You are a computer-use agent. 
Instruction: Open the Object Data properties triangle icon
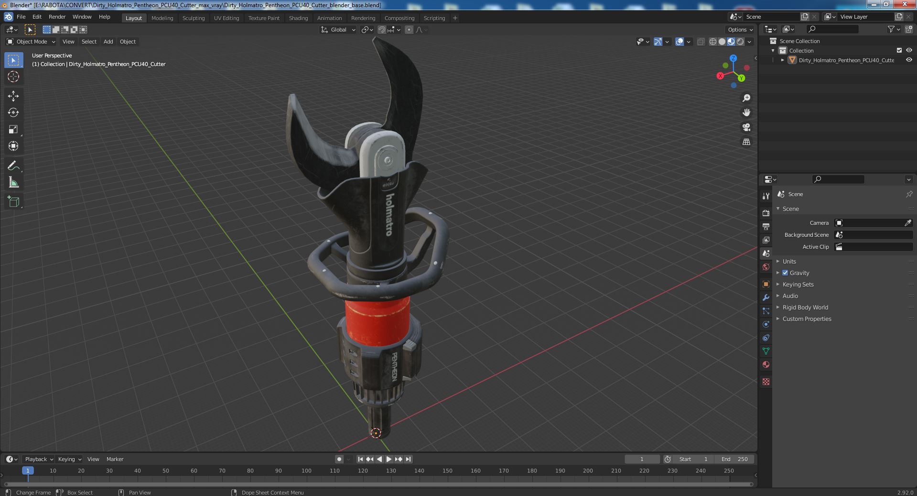[766, 351]
